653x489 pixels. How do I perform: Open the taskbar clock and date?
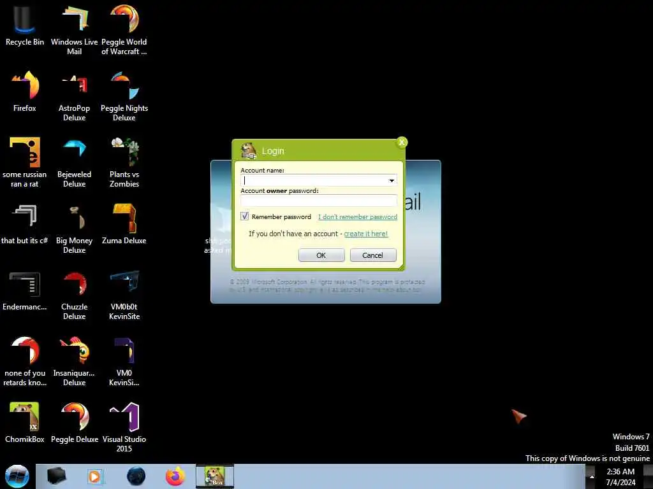click(620, 477)
